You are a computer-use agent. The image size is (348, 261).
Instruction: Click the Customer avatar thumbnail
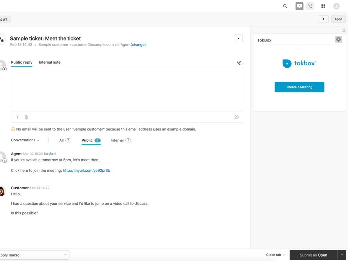tap(2, 191)
